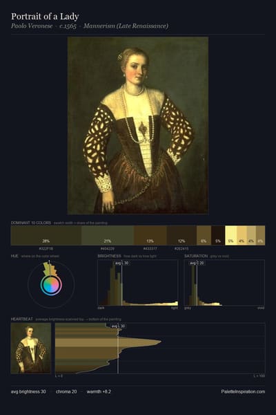Pick the 12% dark brown swatch
The height and width of the screenshot is (415, 276).
click(x=181, y=236)
